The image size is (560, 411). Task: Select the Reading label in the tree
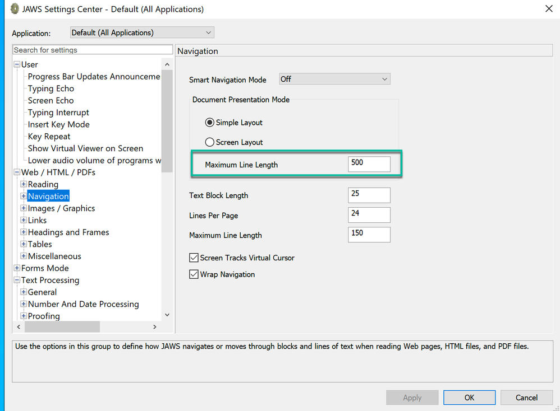[x=43, y=184]
